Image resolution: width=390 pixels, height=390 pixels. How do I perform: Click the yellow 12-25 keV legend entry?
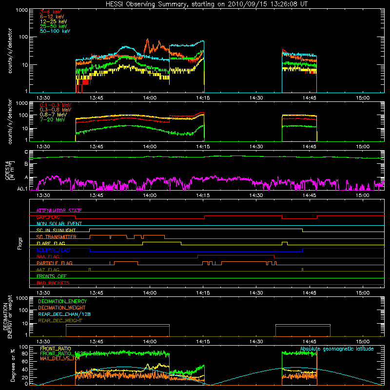coord(54,21)
